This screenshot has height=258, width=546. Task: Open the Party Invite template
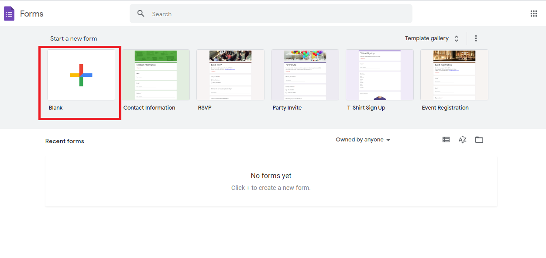tap(305, 75)
